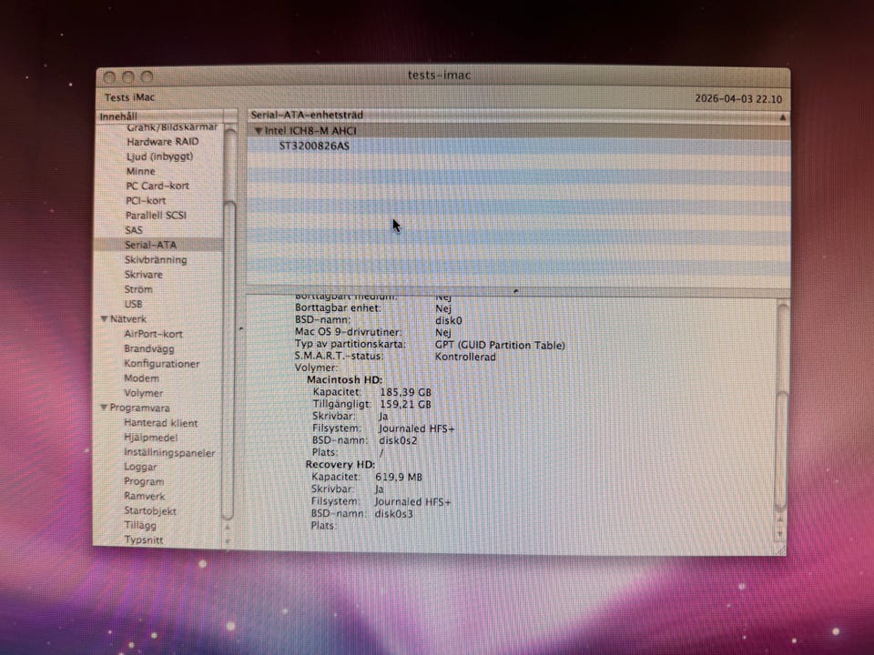Open the Ljud (inbyggt) category

click(159, 156)
